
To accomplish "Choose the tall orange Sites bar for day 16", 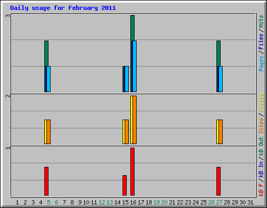I will click(x=135, y=120).
